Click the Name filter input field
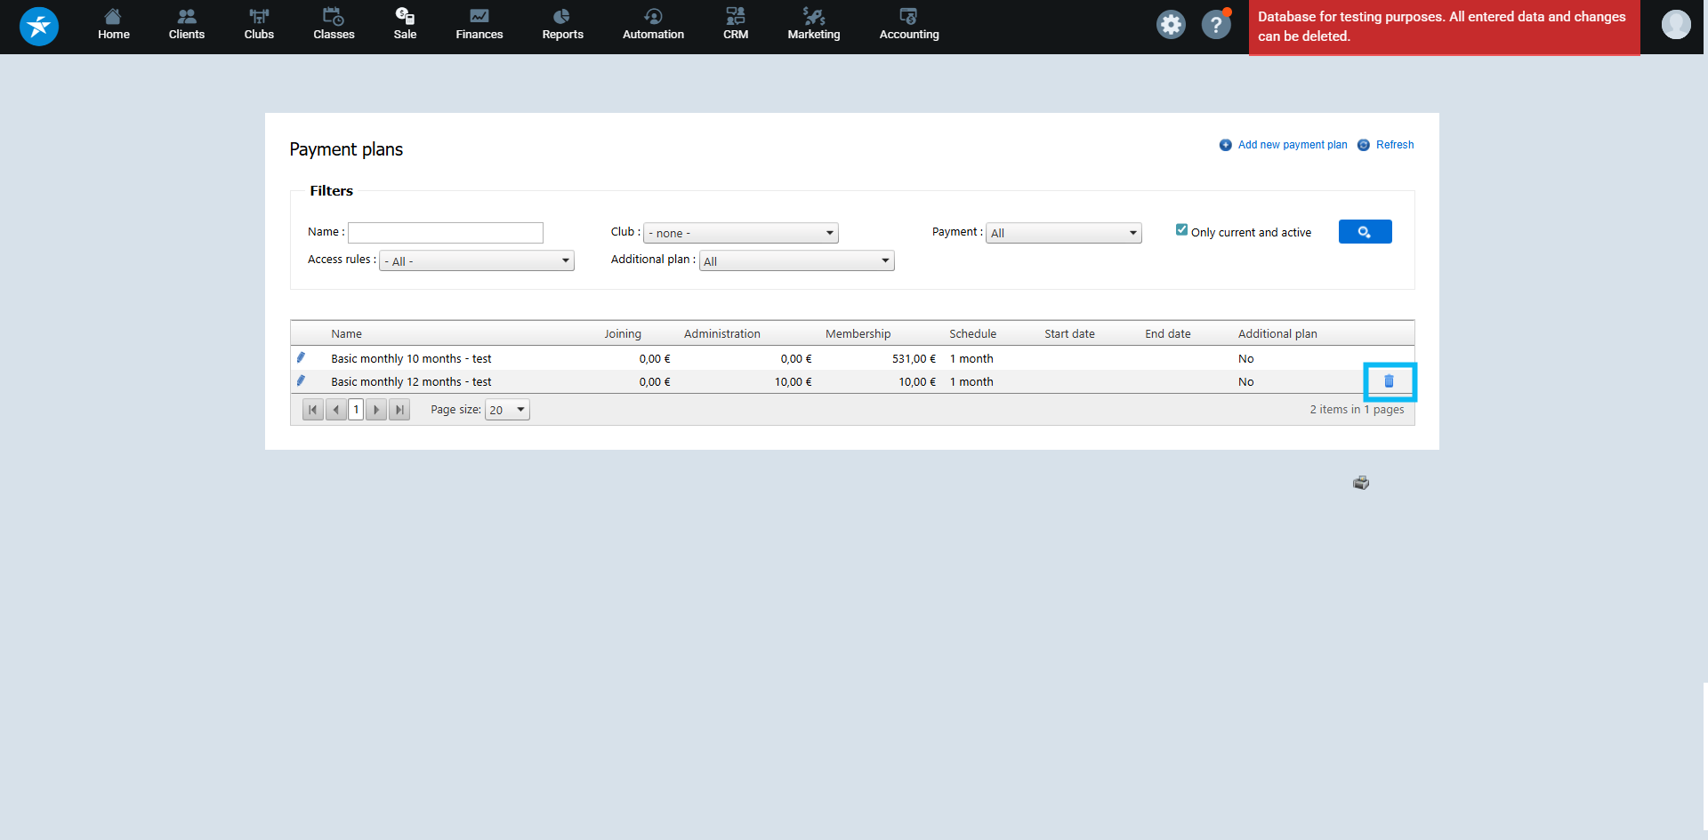1708x840 pixels. [x=445, y=233]
